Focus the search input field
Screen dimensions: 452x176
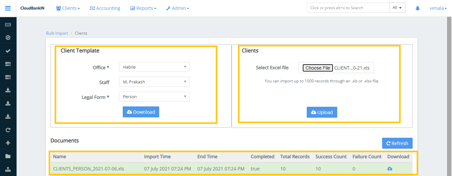[x=347, y=8]
